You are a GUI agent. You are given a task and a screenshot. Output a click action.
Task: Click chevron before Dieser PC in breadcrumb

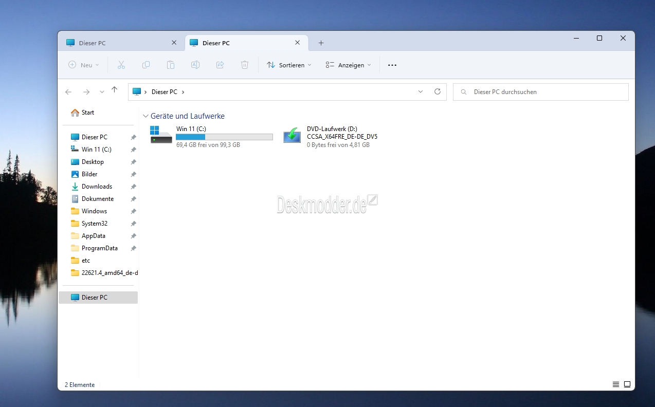(146, 92)
